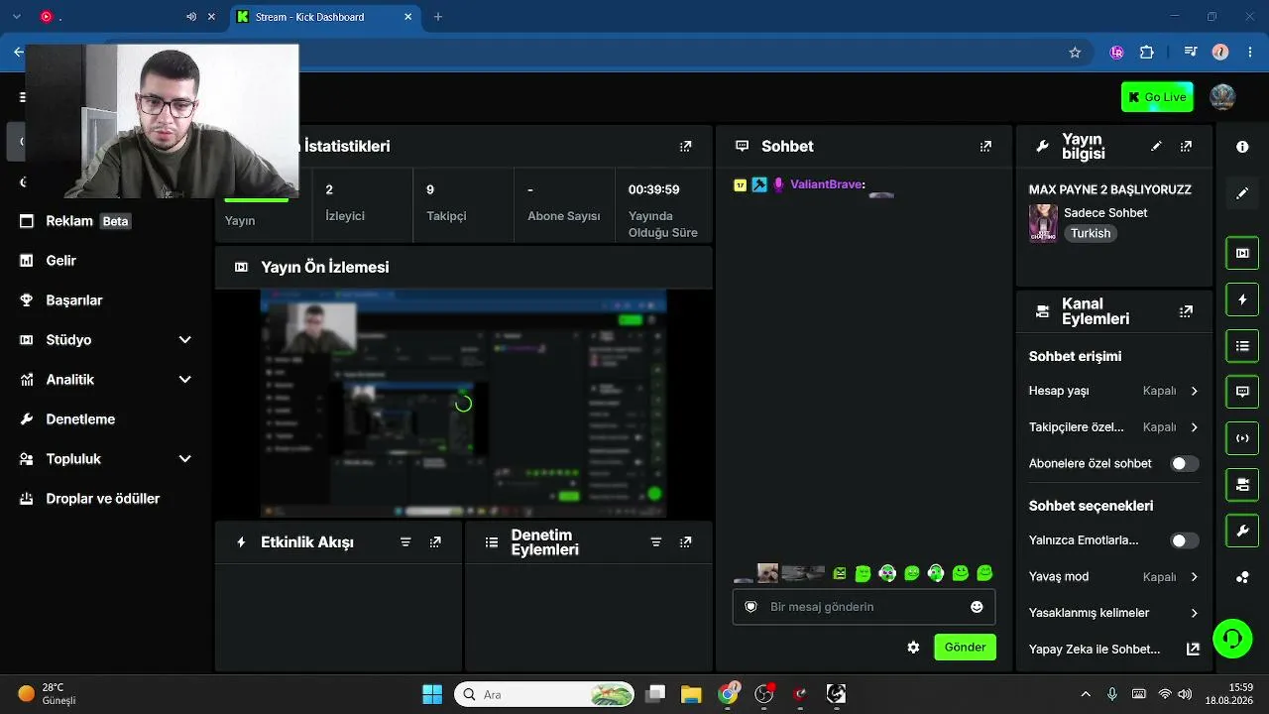Toggle Abonelere özel sohbet switch
Viewport: 1269px width, 714px height.
[1185, 464]
